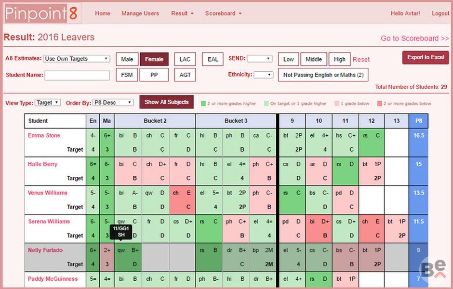This screenshot has height=289, width=453.
Task: Open the Result menu
Action: point(182,13)
